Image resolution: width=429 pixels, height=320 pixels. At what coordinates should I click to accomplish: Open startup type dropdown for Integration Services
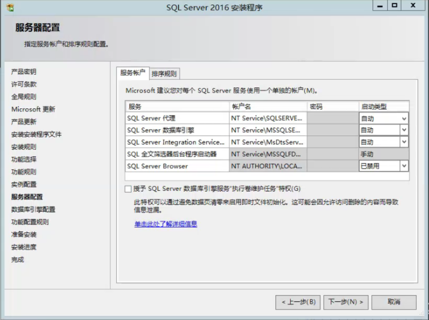(403, 142)
